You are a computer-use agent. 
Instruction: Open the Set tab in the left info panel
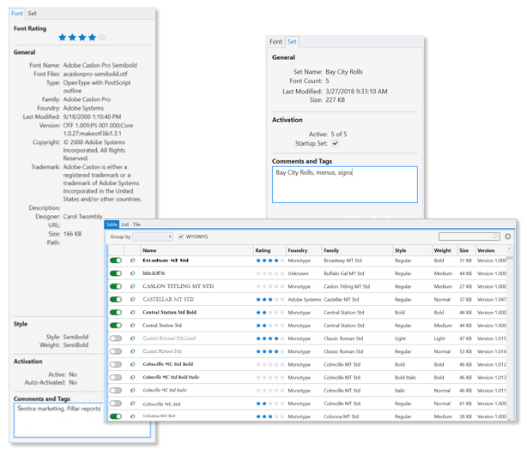[x=33, y=14]
